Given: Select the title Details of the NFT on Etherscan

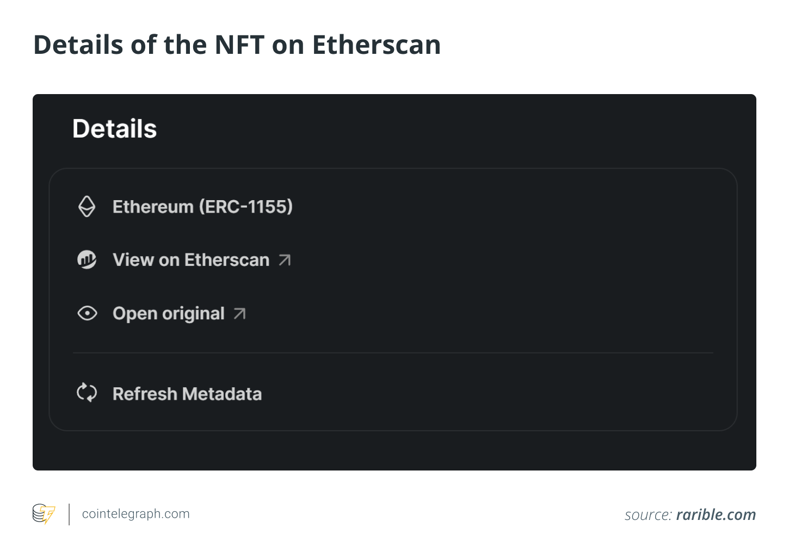Looking at the screenshot, I should point(237,45).
